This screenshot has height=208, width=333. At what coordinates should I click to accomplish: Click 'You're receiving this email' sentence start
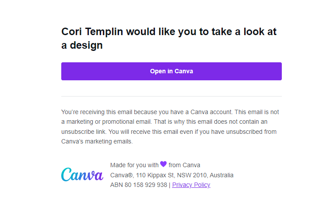click(97, 112)
